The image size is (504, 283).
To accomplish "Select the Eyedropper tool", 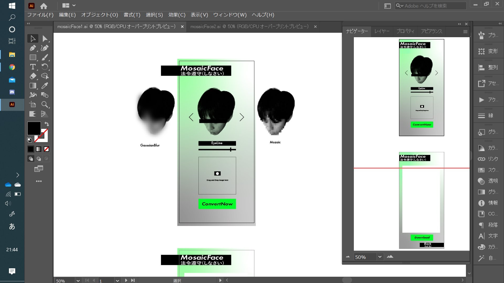I will pos(45,86).
